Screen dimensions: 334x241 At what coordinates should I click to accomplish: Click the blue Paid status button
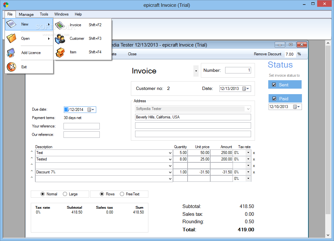click(285, 98)
